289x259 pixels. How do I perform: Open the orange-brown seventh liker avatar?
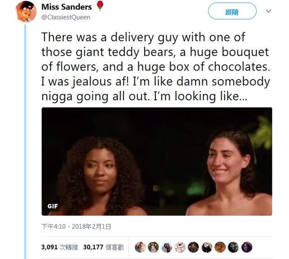coord(220,247)
